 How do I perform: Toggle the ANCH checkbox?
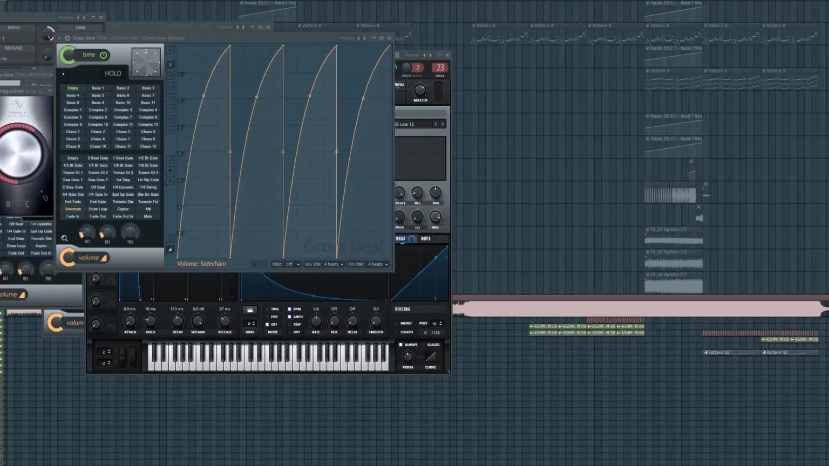click(290, 317)
